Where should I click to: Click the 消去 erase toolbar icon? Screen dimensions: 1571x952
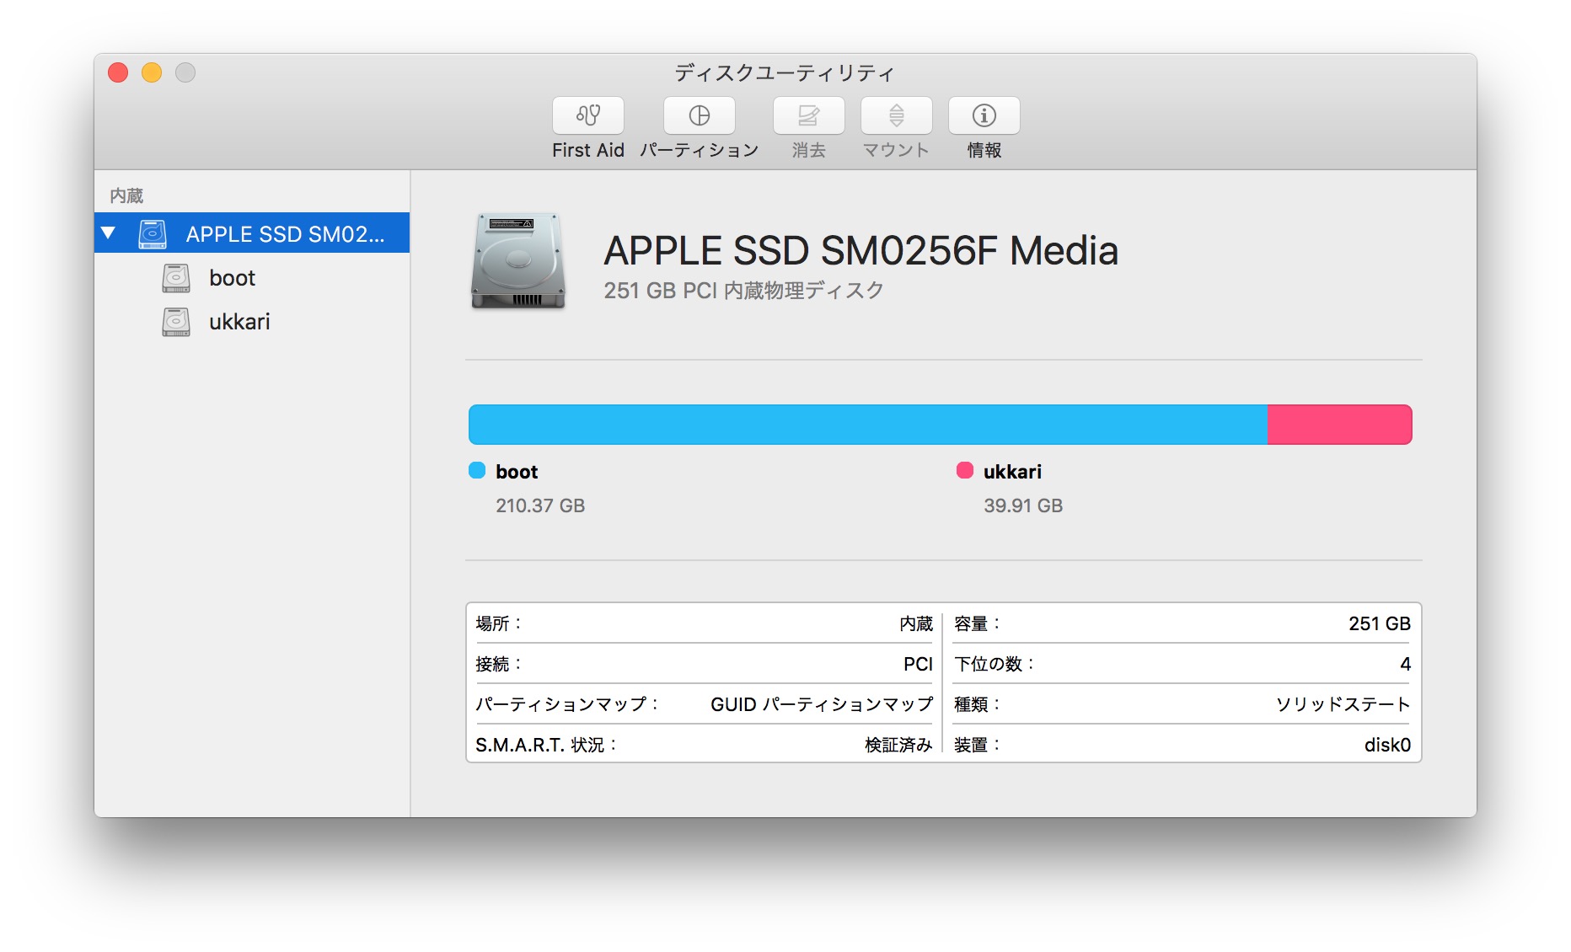point(809,115)
